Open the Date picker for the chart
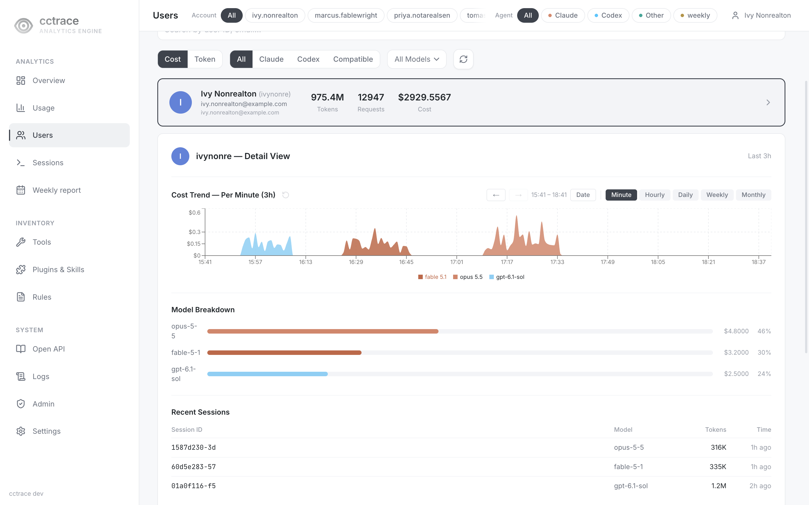 [583, 195]
